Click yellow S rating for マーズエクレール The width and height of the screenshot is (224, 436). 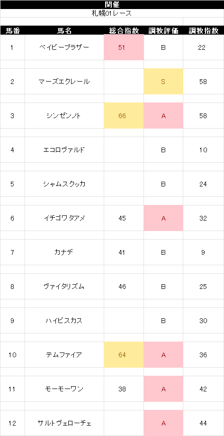click(x=163, y=82)
